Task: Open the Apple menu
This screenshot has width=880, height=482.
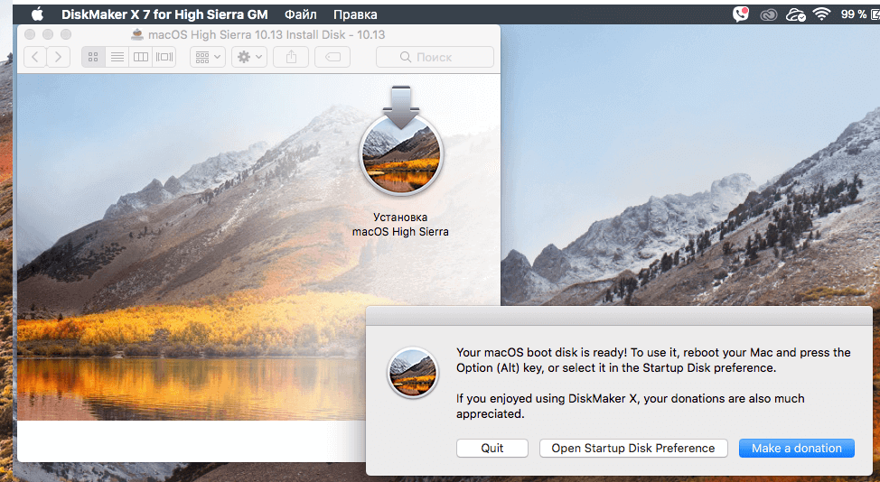Action: tap(37, 14)
